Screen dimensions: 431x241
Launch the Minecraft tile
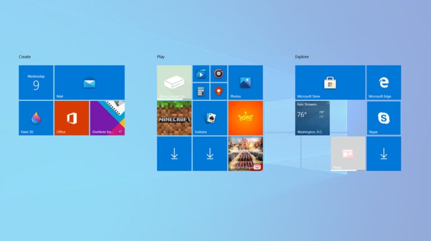(x=175, y=118)
